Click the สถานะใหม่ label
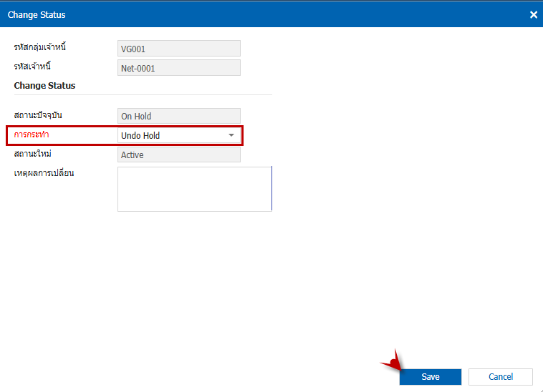543x392 pixels. click(33, 154)
